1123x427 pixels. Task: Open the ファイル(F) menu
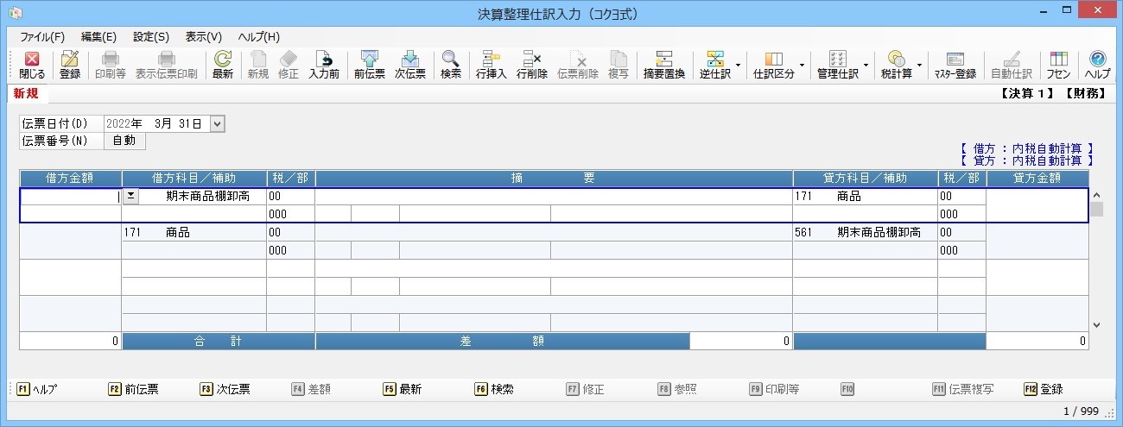point(42,37)
